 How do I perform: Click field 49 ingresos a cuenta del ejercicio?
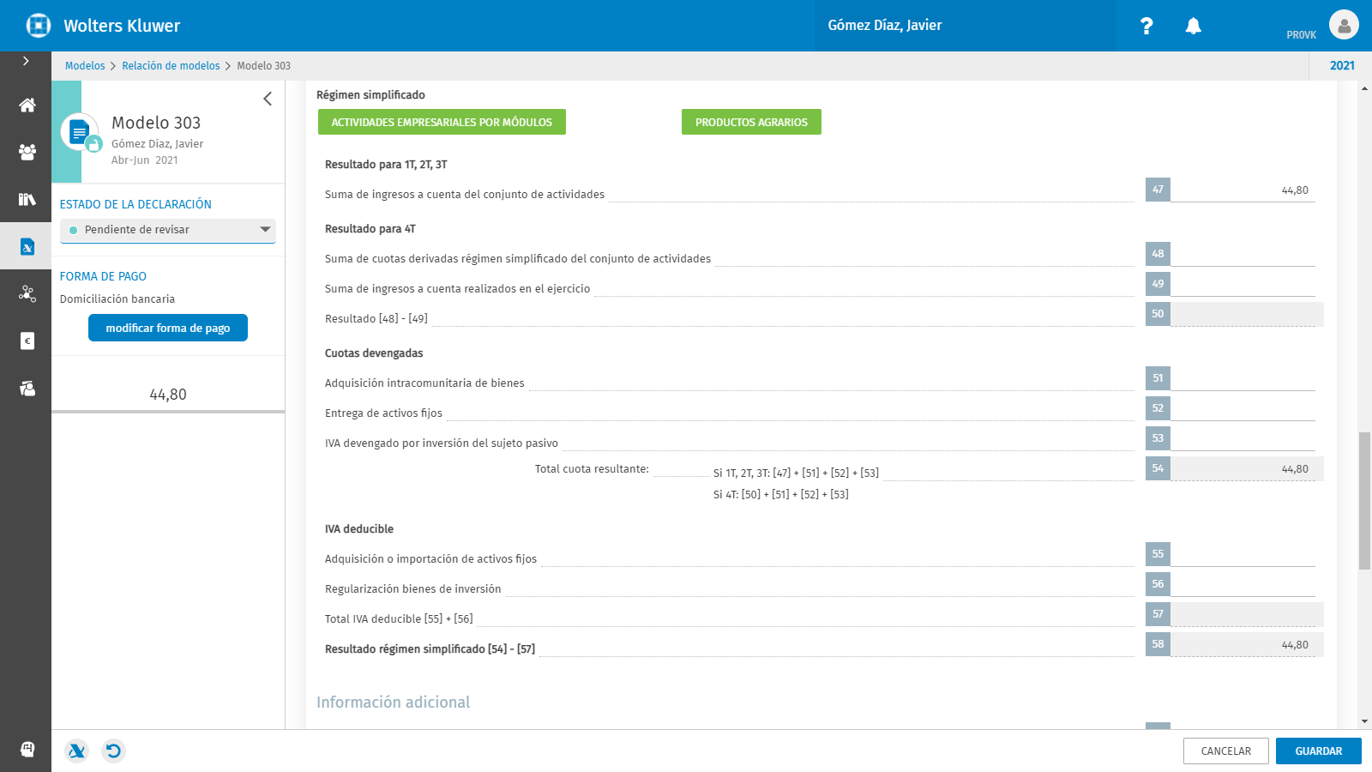(1243, 284)
